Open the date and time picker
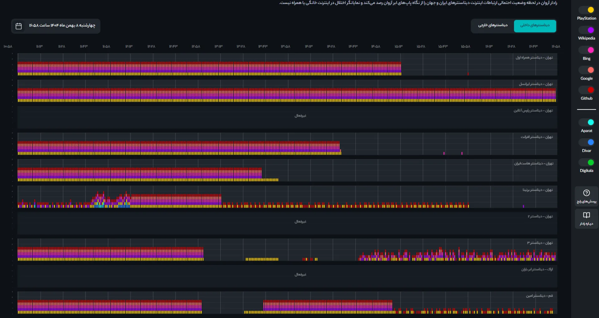The height and width of the screenshot is (318, 599). click(x=62, y=26)
